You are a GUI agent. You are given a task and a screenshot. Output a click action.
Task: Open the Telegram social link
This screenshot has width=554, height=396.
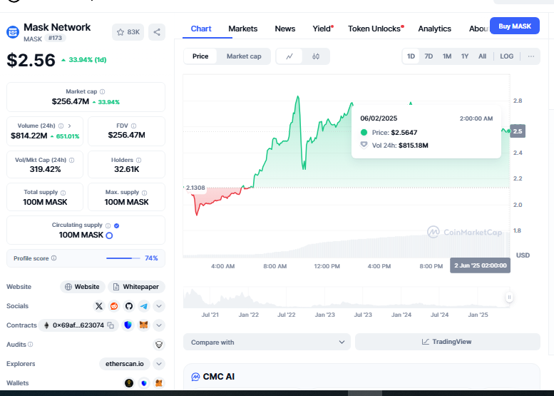(144, 306)
